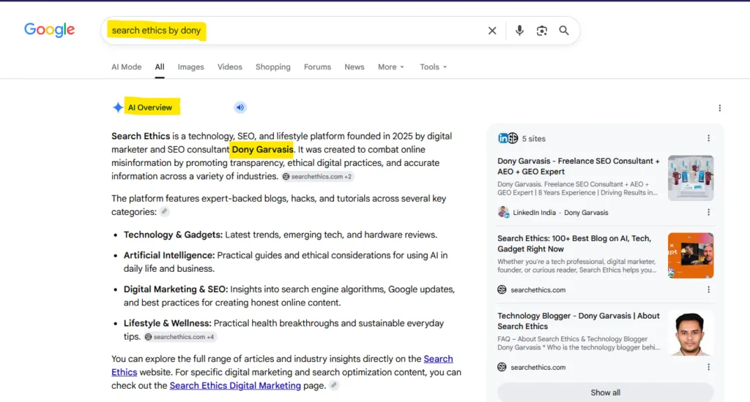Click the searchethics.com +2 source chip

[x=317, y=177]
